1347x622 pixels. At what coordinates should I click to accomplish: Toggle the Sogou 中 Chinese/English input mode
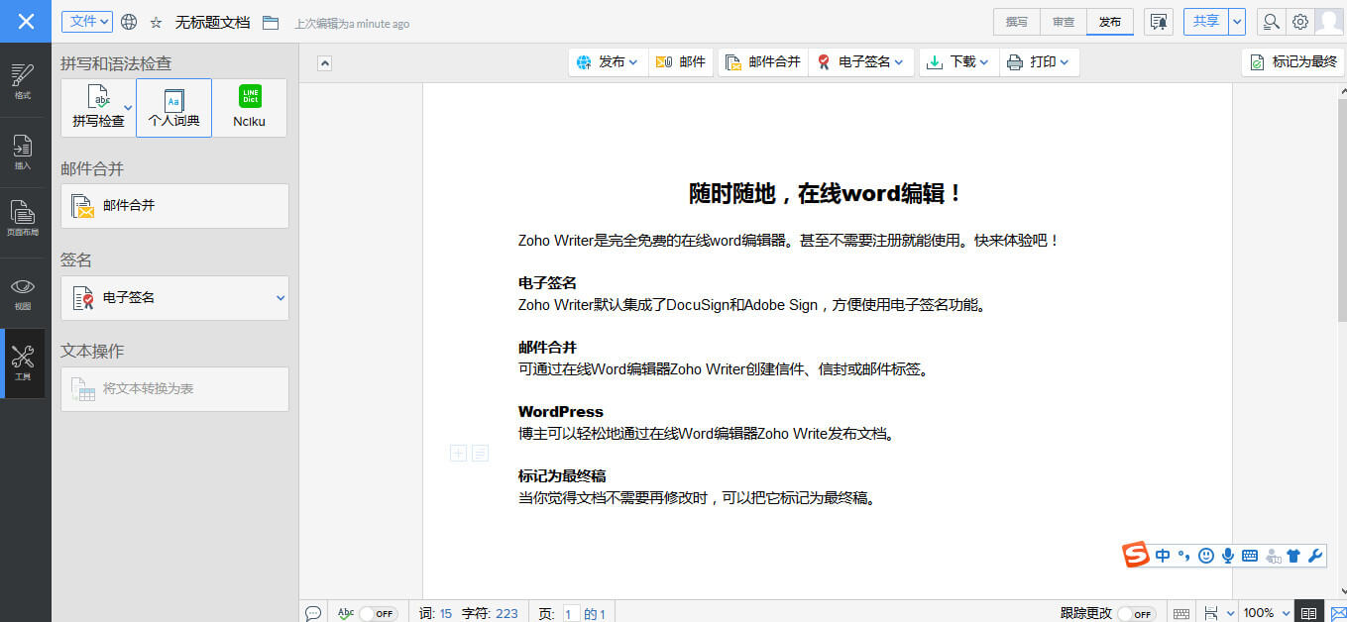pos(1163,556)
